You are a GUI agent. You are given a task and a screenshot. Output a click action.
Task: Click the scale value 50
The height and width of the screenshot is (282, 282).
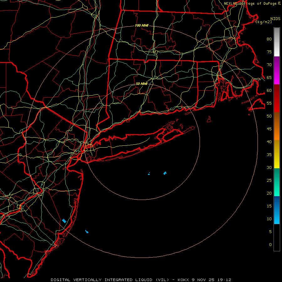(x=269, y=116)
